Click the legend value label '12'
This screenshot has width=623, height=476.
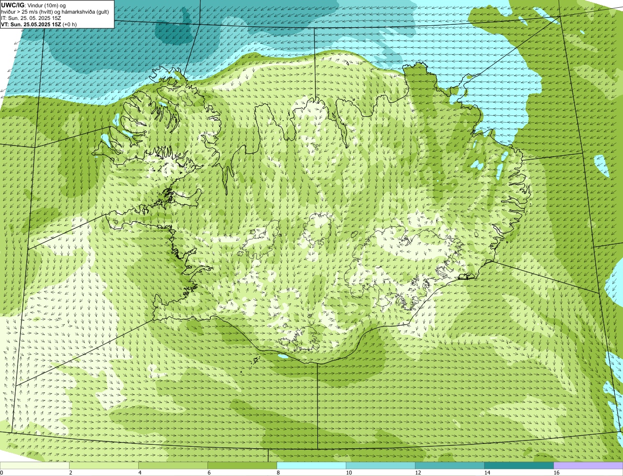pos(418,473)
